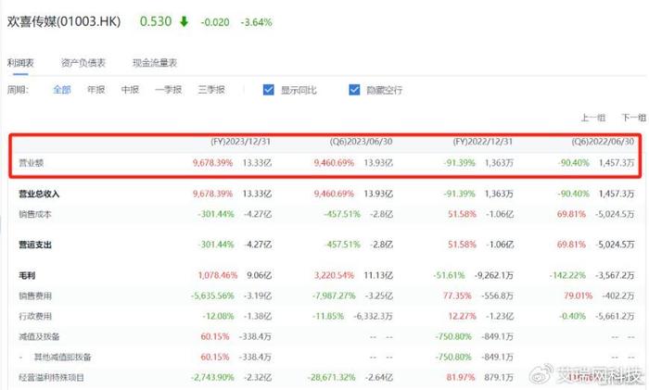Click the price change -0.020
The width and height of the screenshot is (649, 390).
[215, 22]
